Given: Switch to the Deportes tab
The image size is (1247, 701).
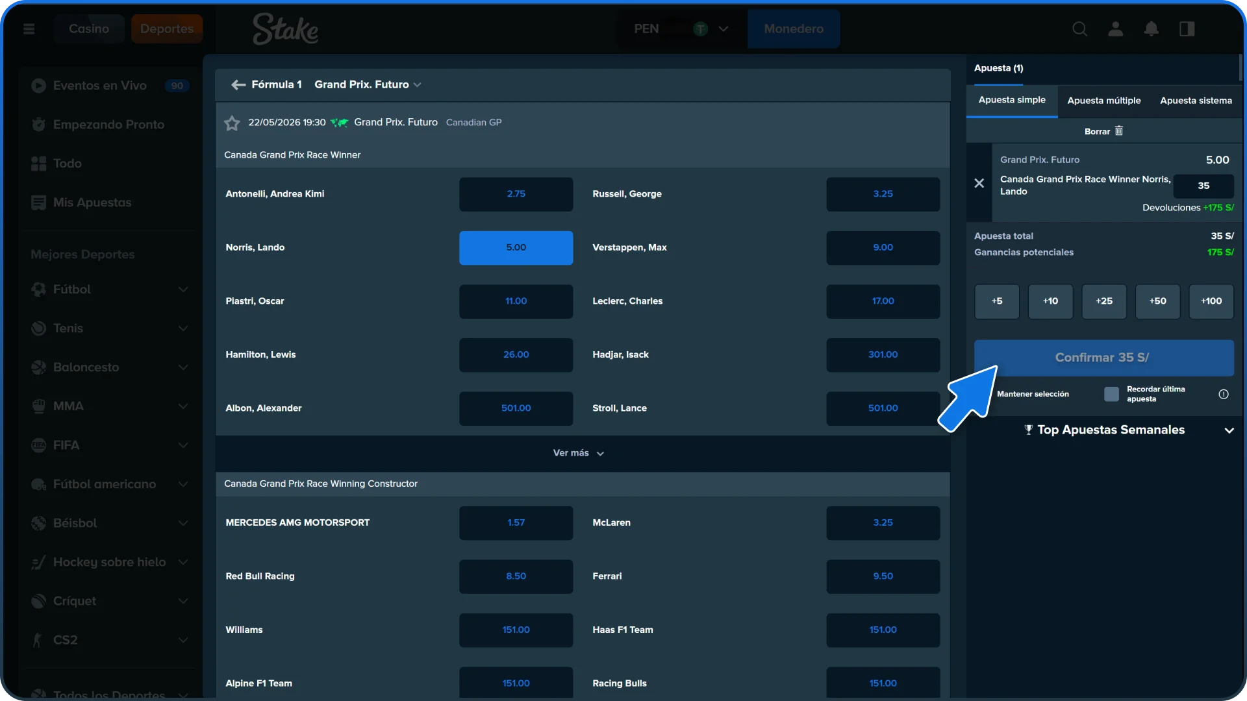Looking at the screenshot, I should pyautogui.click(x=167, y=29).
